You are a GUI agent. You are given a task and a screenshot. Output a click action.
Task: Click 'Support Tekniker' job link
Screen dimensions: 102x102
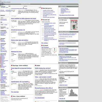point(65,8)
